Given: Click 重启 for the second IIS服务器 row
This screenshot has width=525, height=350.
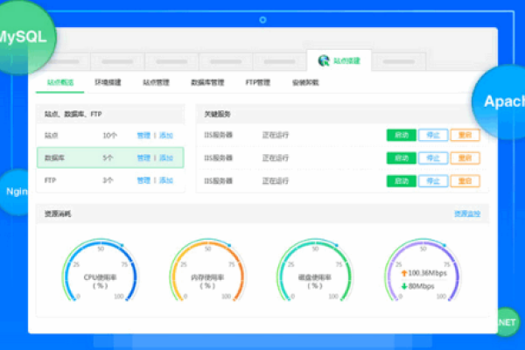Looking at the screenshot, I should pyautogui.click(x=465, y=158).
